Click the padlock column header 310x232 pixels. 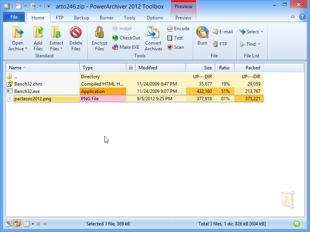coord(131,68)
